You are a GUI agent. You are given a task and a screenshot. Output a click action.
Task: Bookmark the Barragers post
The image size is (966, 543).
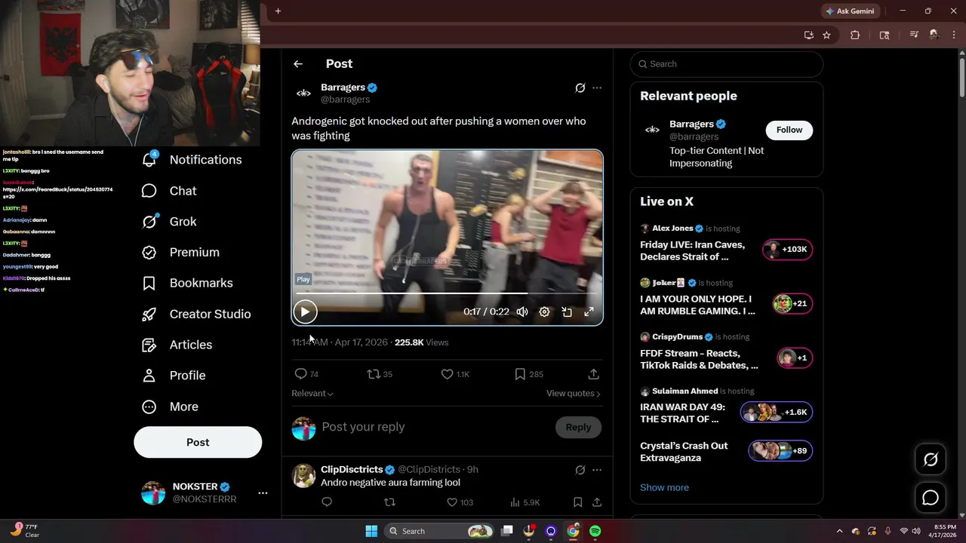click(x=529, y=374)
